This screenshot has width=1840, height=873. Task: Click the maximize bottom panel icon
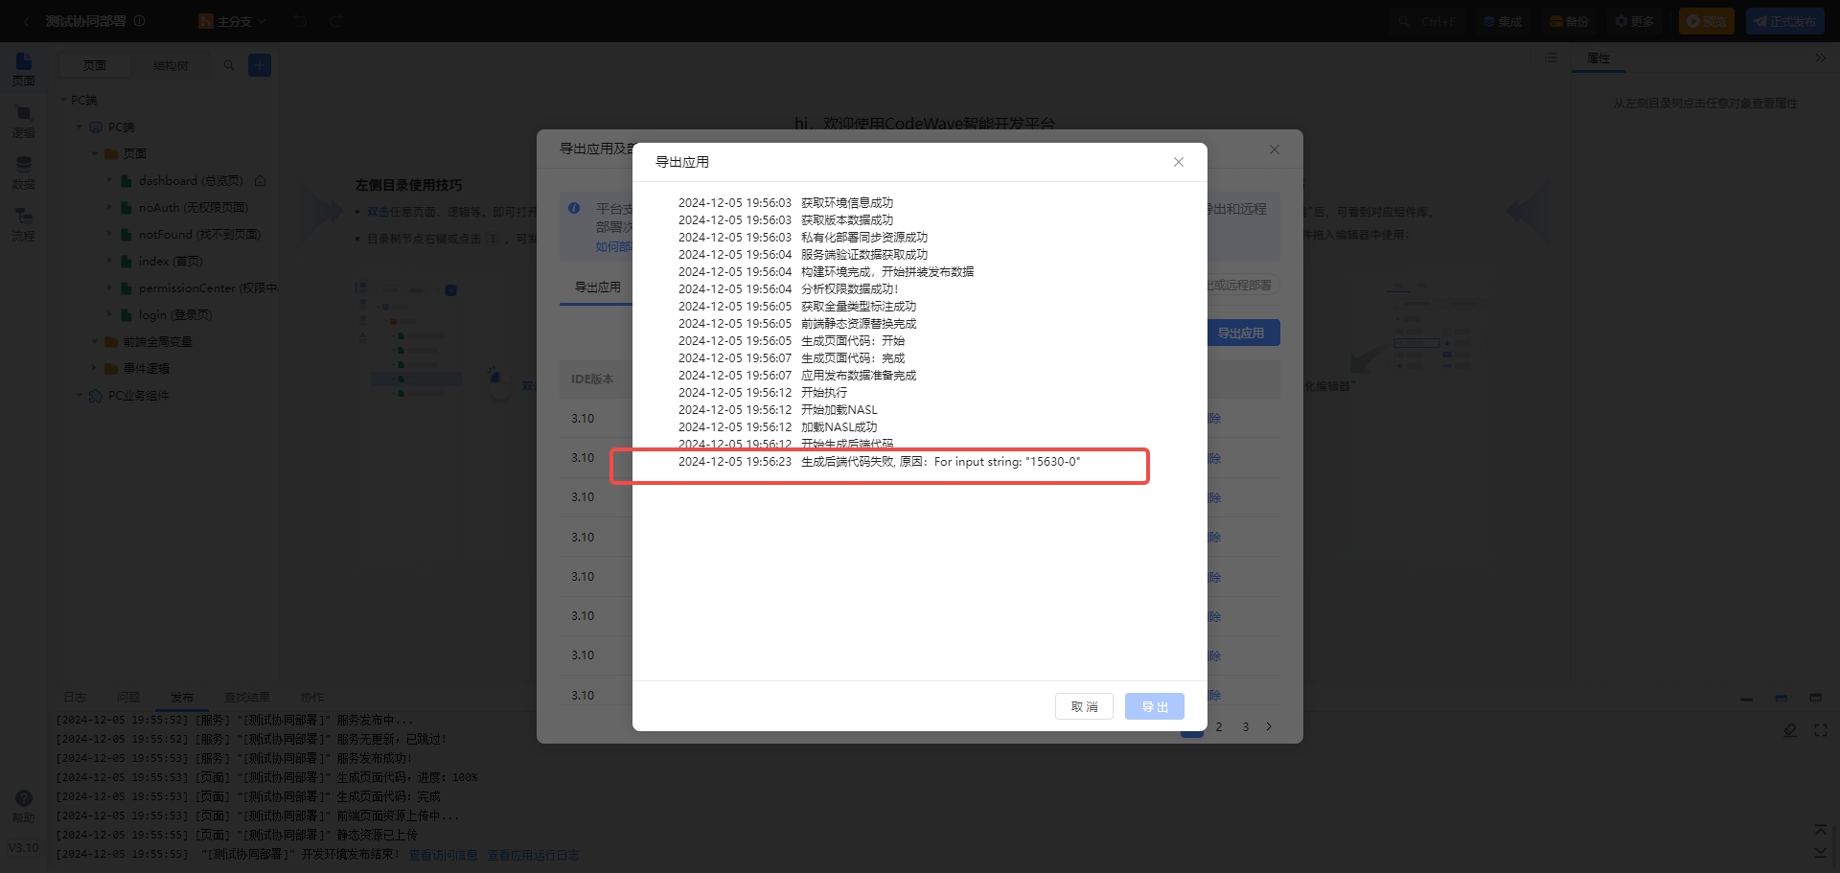tap(1816, 699)
